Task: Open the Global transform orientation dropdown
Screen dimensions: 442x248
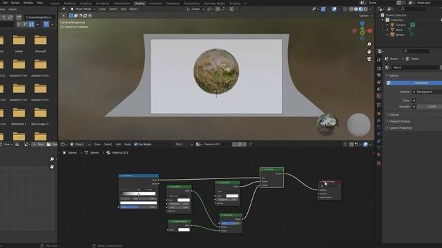Action: [195, 9]
